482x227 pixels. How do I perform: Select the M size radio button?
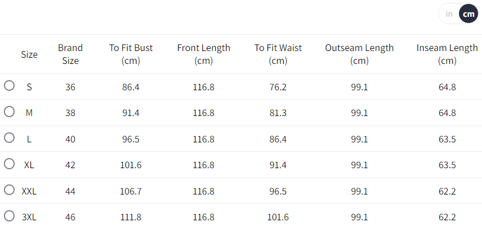point(9,112)
